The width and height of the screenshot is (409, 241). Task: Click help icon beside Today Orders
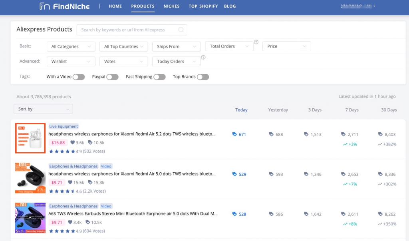(x=203, y=57)
